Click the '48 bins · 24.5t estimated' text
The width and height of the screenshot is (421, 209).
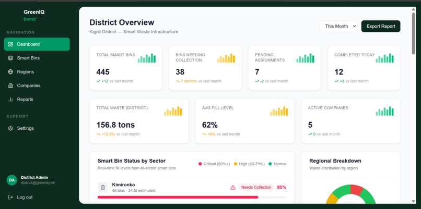pyautogui.click(x=133, y=191)
